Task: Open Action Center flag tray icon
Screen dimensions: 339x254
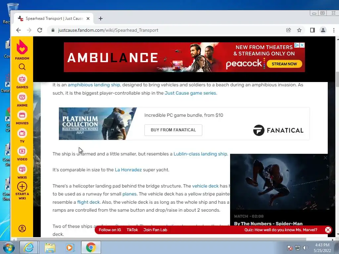Action: tap(290, 248)
